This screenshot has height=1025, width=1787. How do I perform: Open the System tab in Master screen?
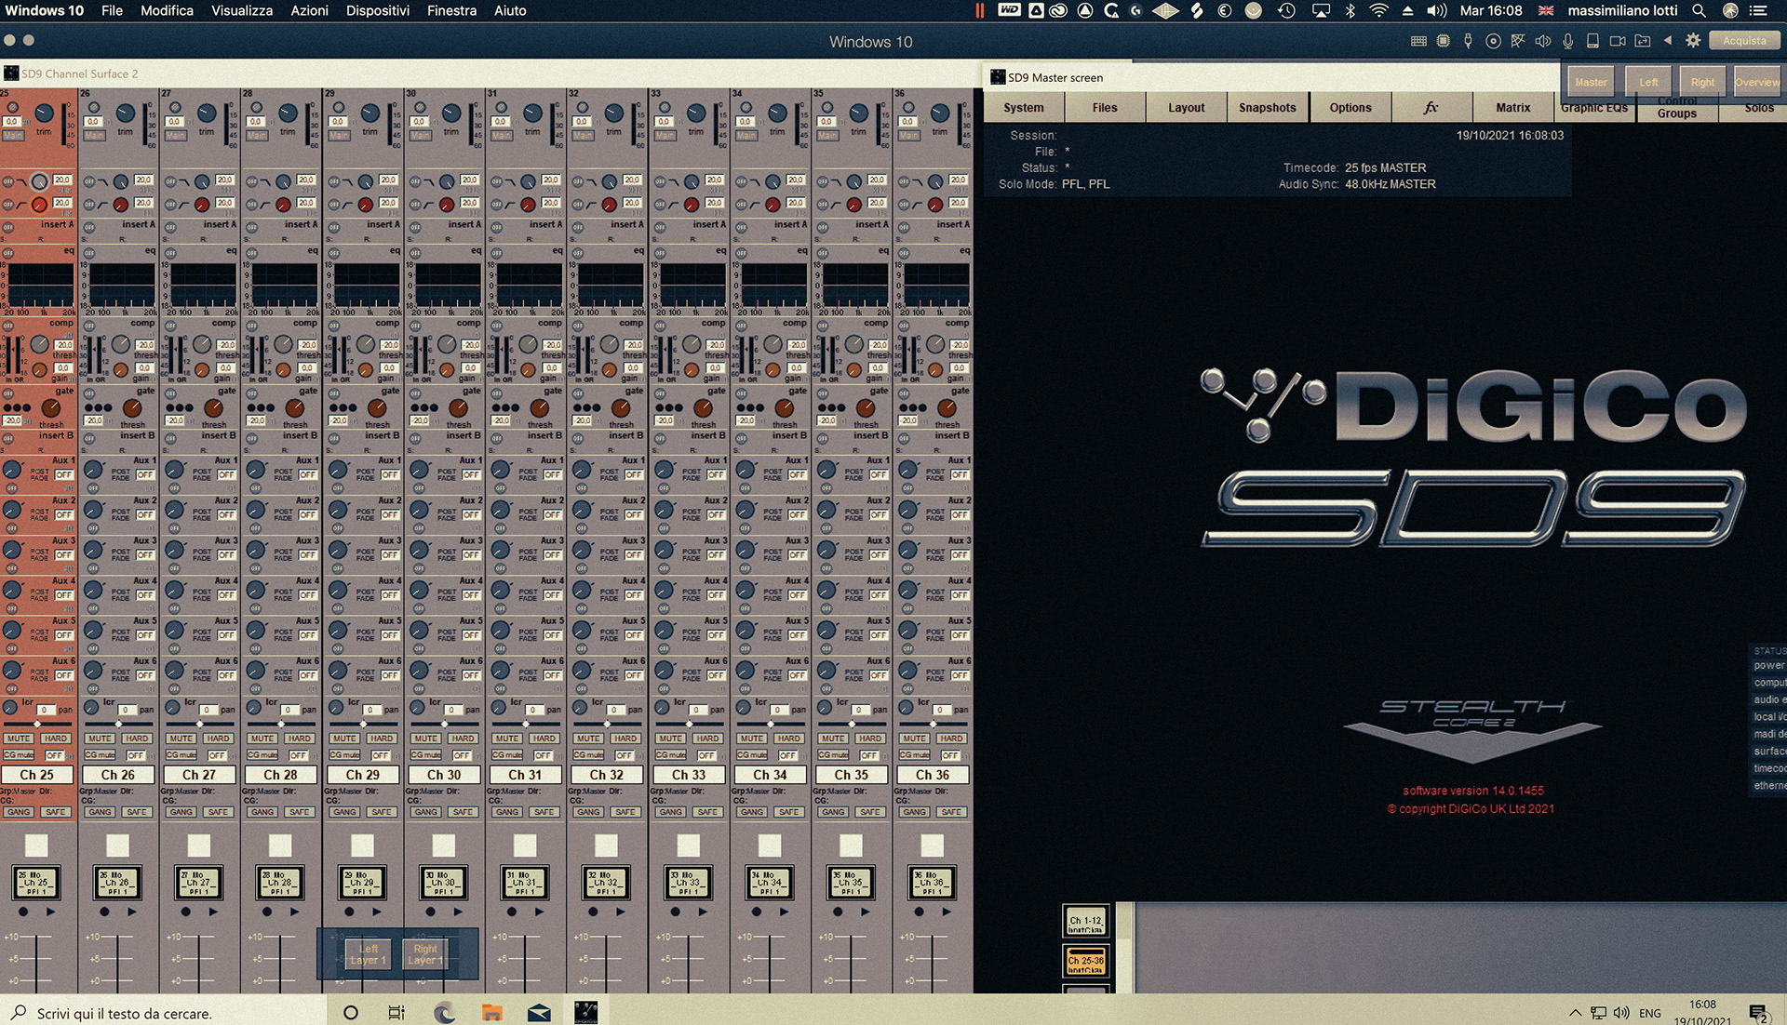pos(1024,108)
